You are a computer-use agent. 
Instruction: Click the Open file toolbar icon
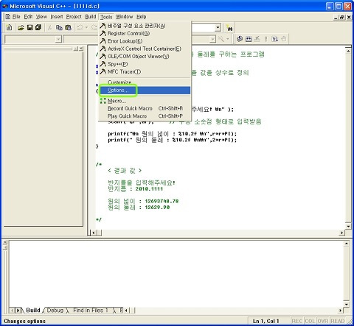coord(21,28)
